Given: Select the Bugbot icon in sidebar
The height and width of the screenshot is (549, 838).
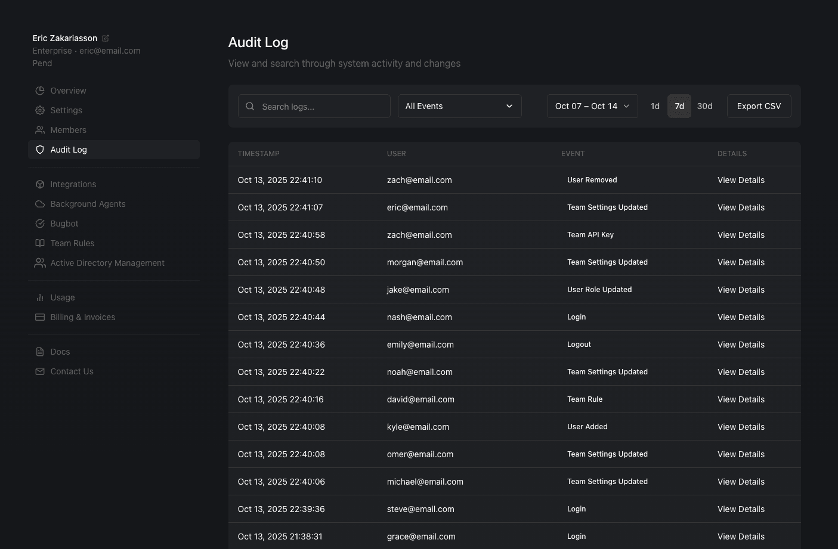Looking at the screenshot, I should tap(39, 223).
